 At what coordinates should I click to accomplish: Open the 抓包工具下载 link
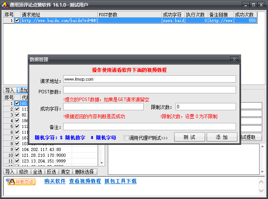point(121,181)
